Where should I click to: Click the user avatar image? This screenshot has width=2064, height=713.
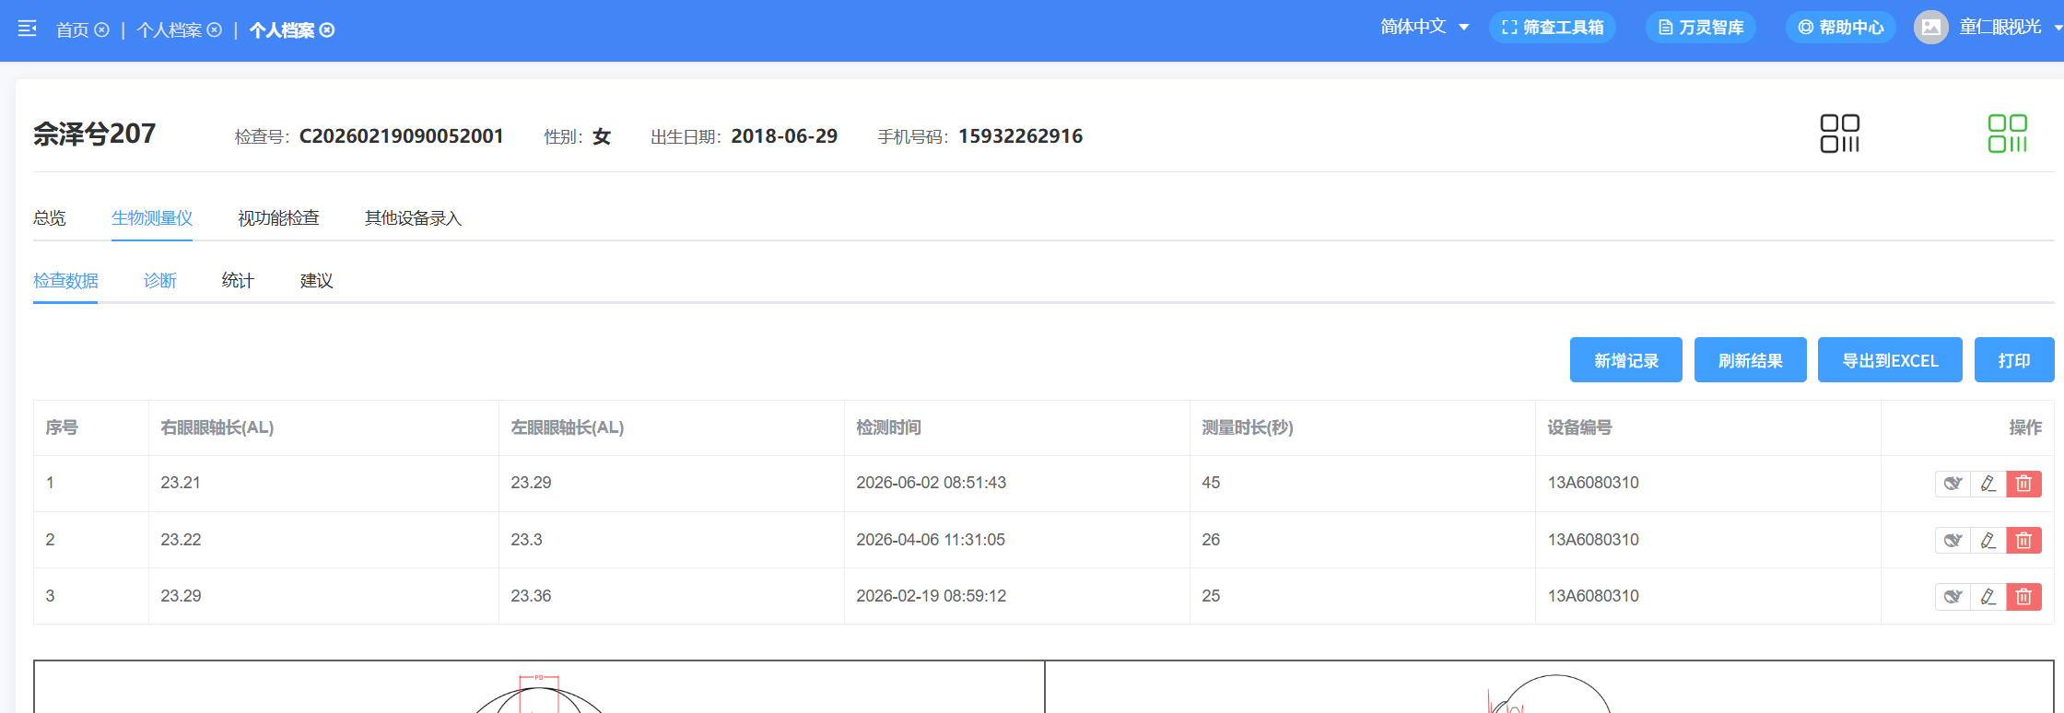tap(1931, 28)
